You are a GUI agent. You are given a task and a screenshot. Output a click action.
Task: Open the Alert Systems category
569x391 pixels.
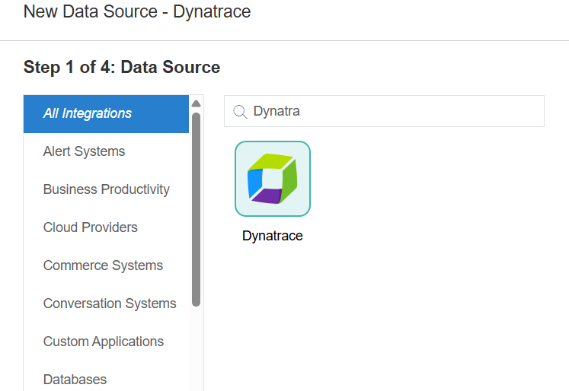[84, 151]
